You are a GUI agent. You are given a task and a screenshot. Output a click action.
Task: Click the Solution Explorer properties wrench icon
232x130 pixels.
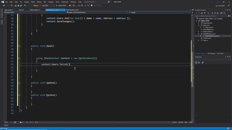(x=221, y=13)
